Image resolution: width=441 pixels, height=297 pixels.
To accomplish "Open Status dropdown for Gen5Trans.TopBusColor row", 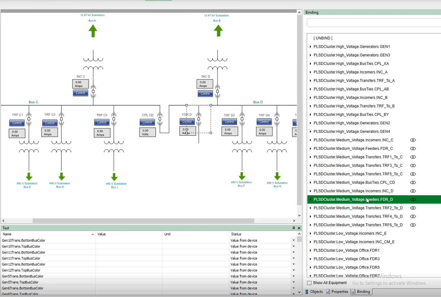I will point(294,282).
